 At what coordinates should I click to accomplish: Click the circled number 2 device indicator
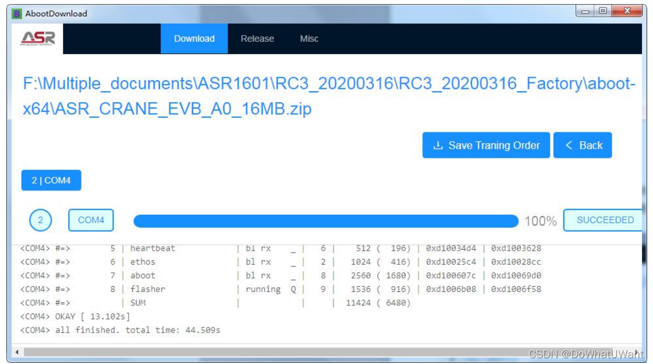pos(40,220)
